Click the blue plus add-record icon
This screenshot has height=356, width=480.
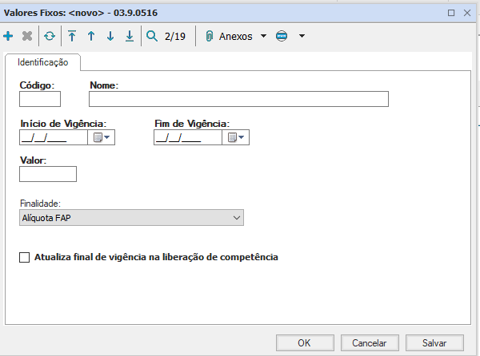pos(9,36)
